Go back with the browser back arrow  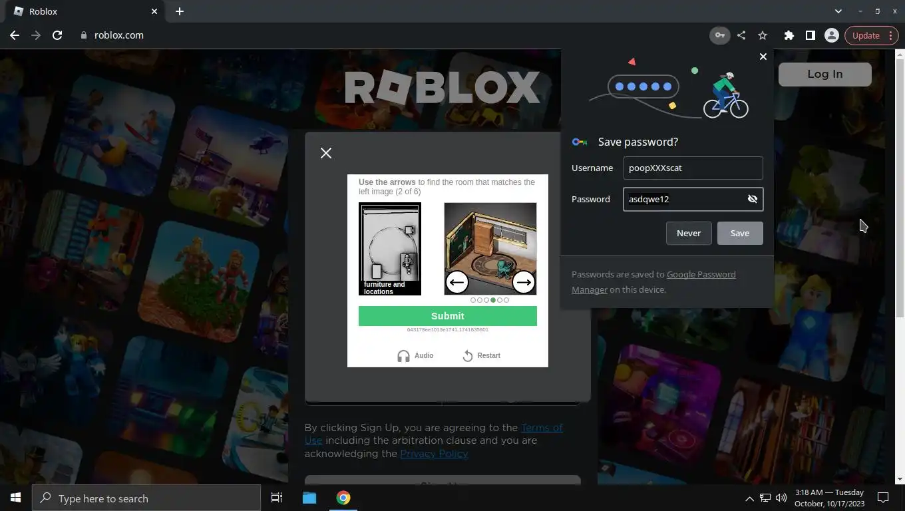[x=15, y=35]
